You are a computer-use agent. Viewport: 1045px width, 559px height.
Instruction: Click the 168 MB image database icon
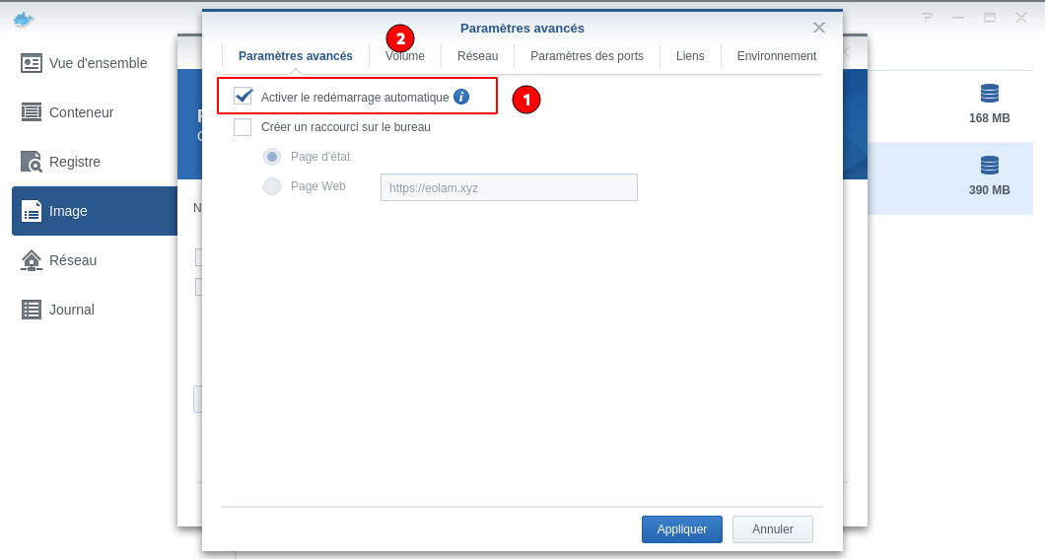[x=989, y=94]
